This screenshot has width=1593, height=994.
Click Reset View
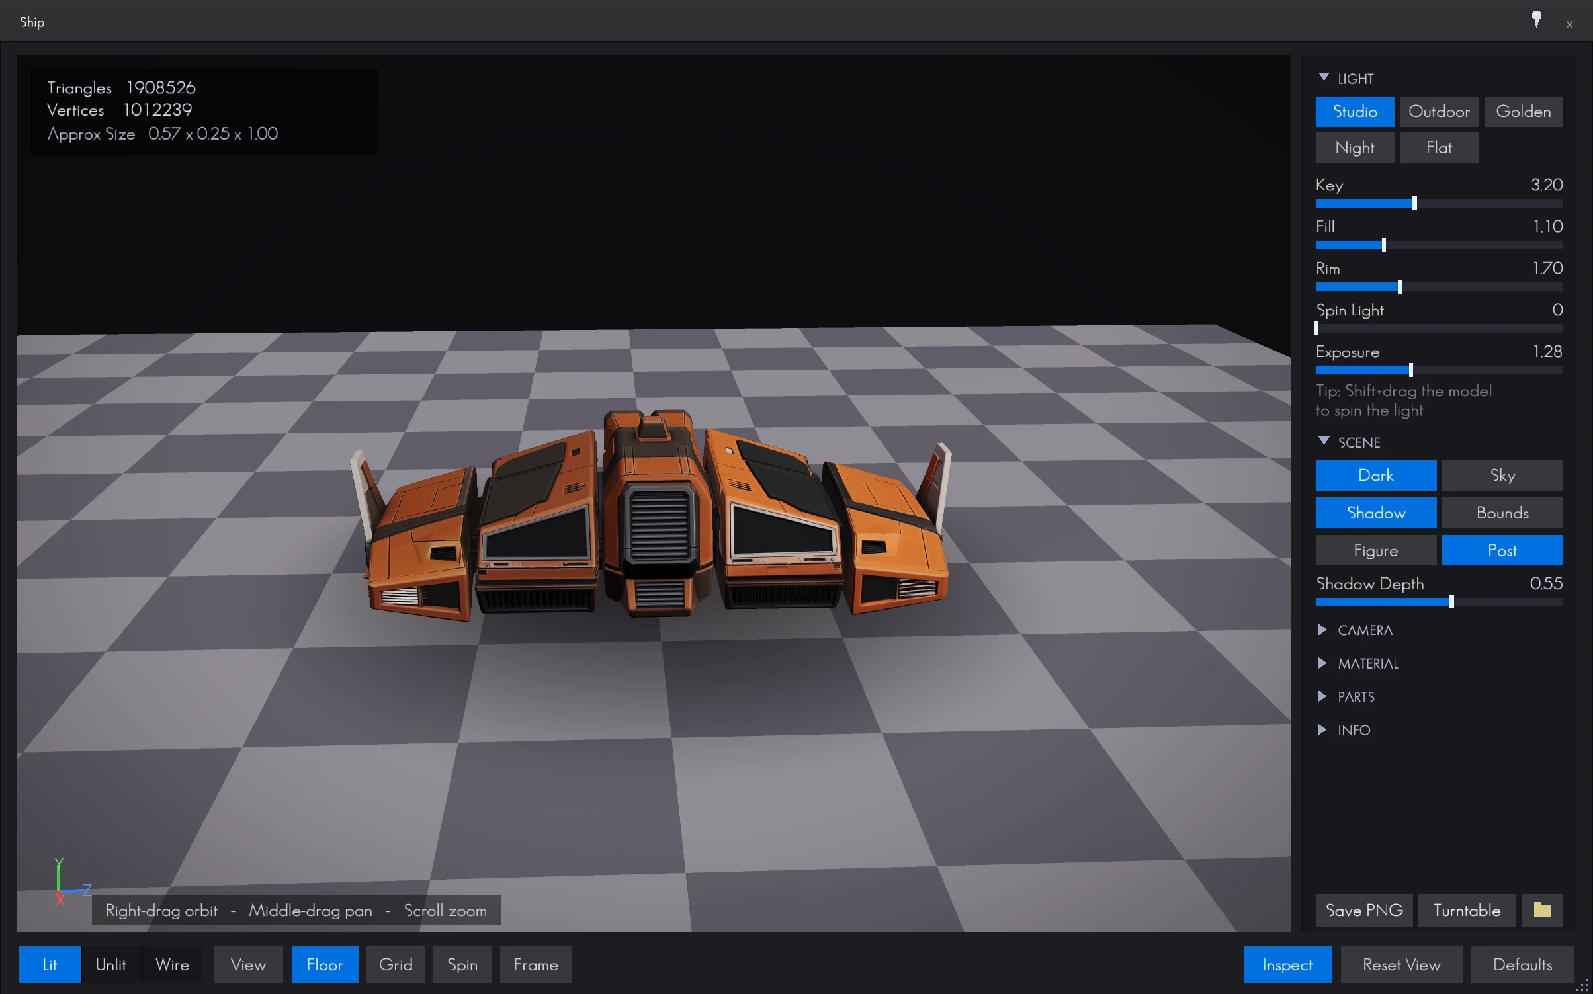point(1402,964)
